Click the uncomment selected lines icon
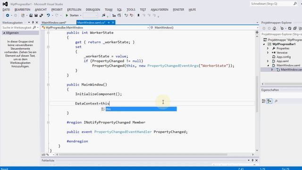The width and height of the screenshot is (302, 170). click(x=131, y=15)
